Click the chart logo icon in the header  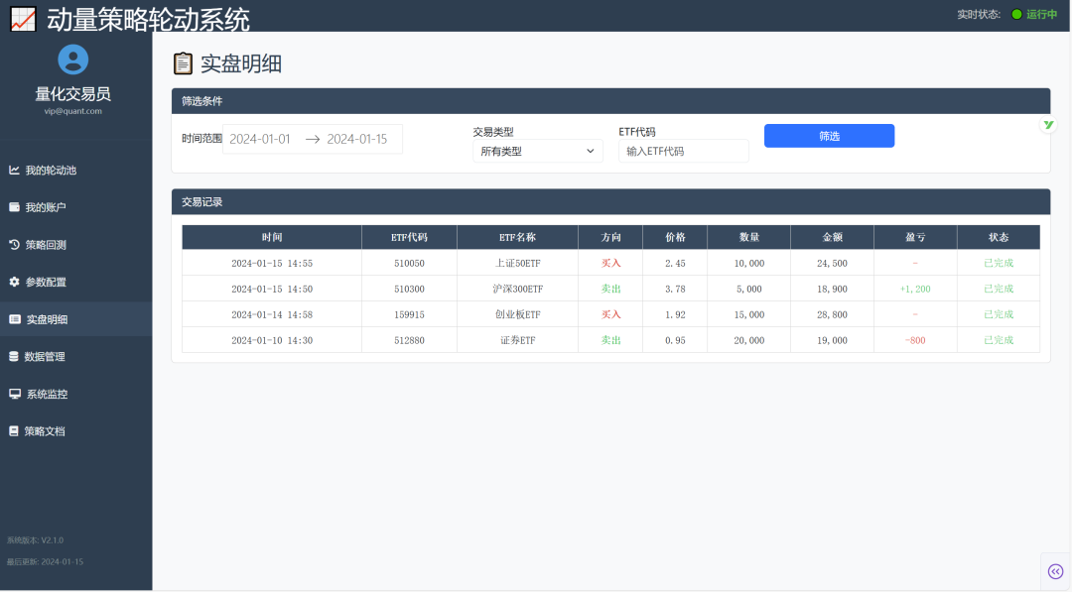24,18
